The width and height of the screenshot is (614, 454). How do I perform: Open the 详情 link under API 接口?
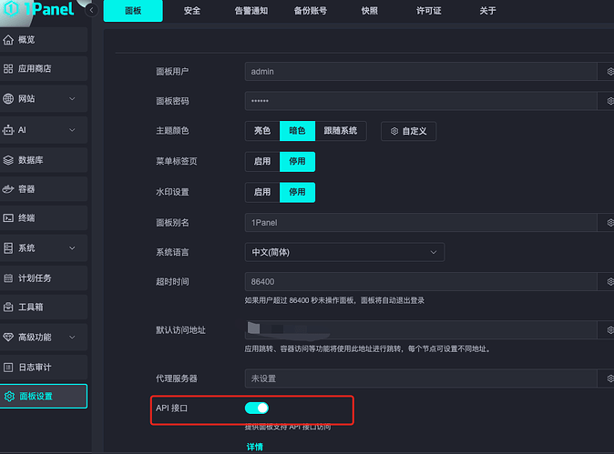tap(254, 448)
